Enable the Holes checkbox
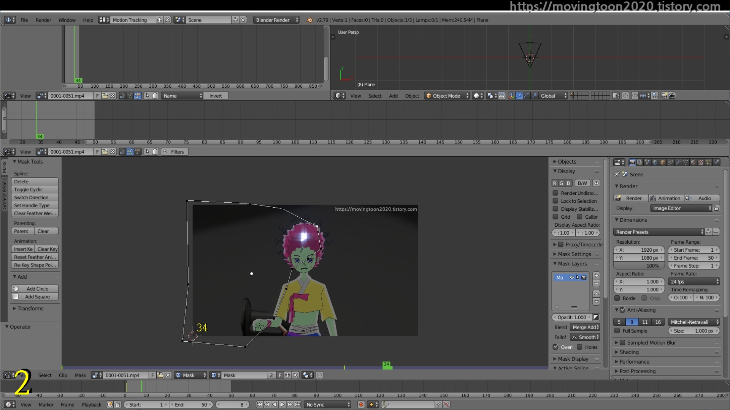The width and height of the screenshot is (730, 410). [579, 347]
